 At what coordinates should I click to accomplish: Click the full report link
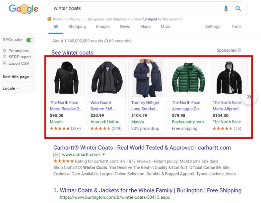point(150,19)
